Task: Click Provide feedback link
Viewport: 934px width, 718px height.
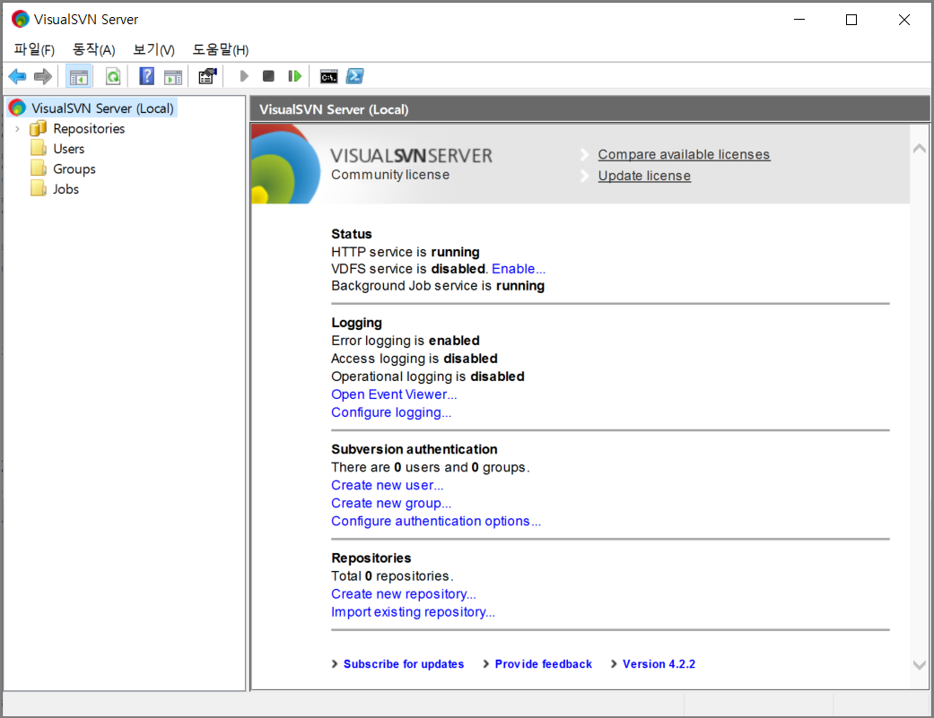Action: pos(543,664)
